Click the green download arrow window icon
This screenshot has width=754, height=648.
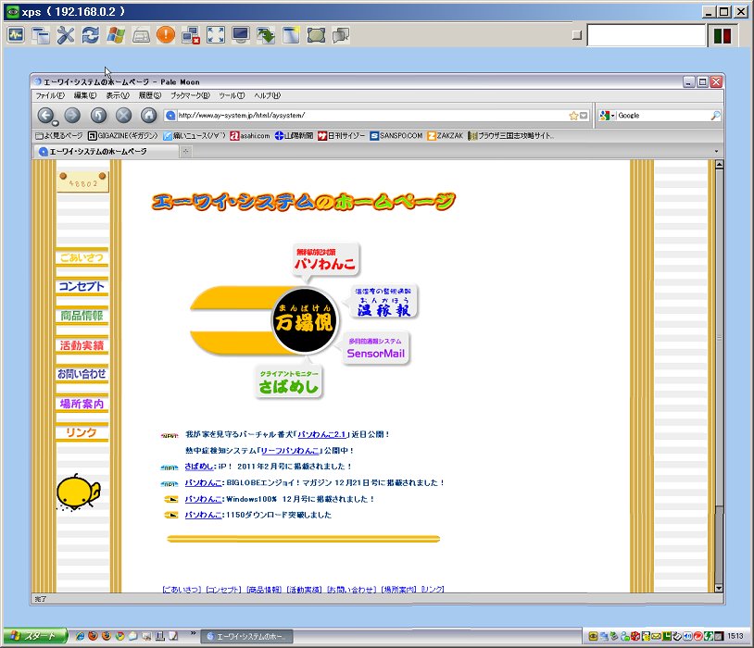[266, 35]
